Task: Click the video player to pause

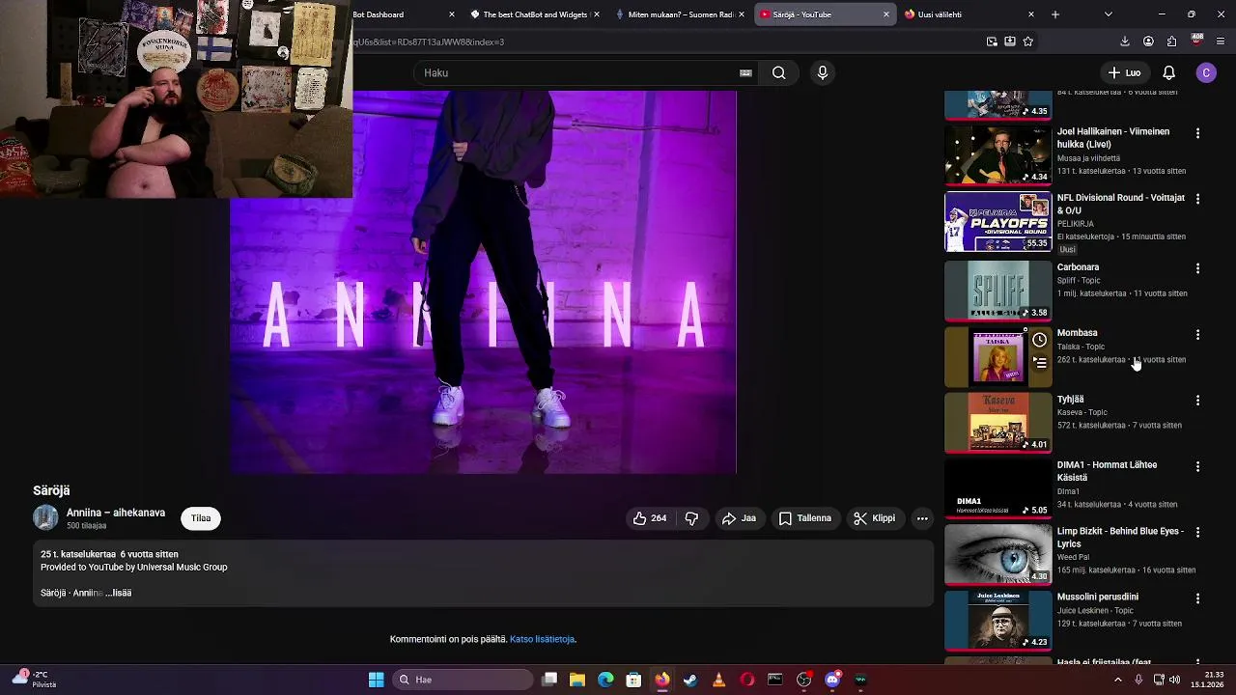Action: pyautogui.click(x=483, y=282)
